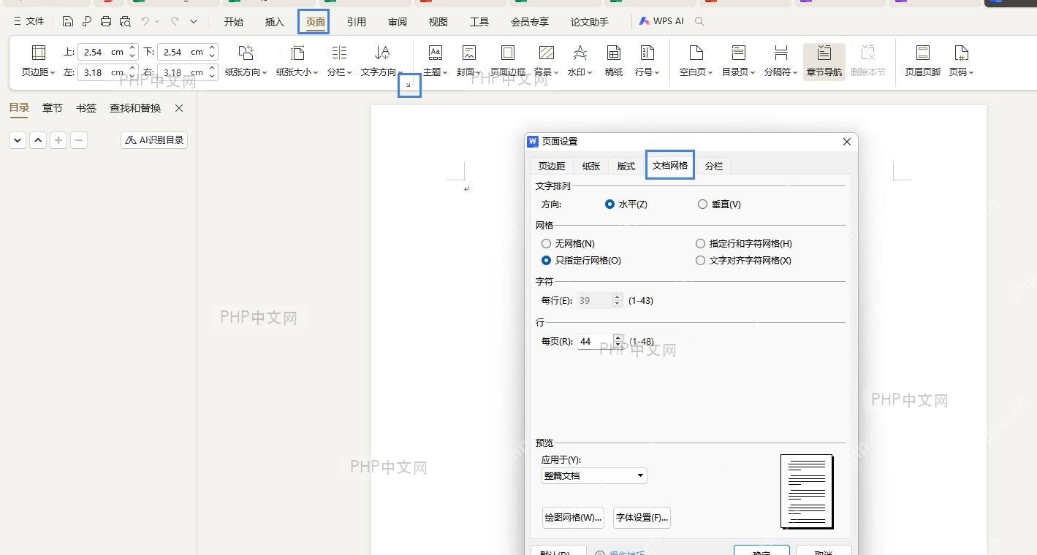
Task: Click the up-chevron button in the outline pane
Action: (38, 140)
